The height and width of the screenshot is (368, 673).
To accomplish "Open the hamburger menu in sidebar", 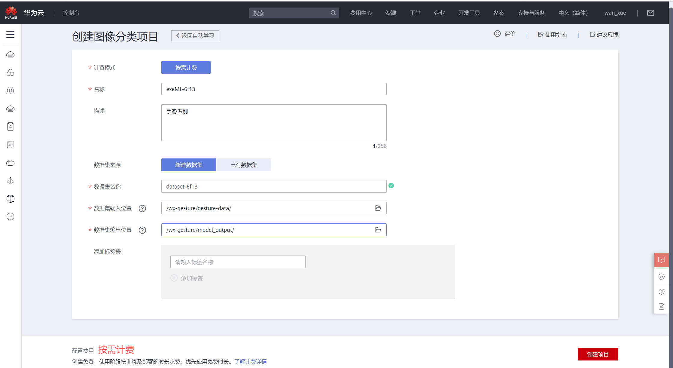I will [10, 34].
